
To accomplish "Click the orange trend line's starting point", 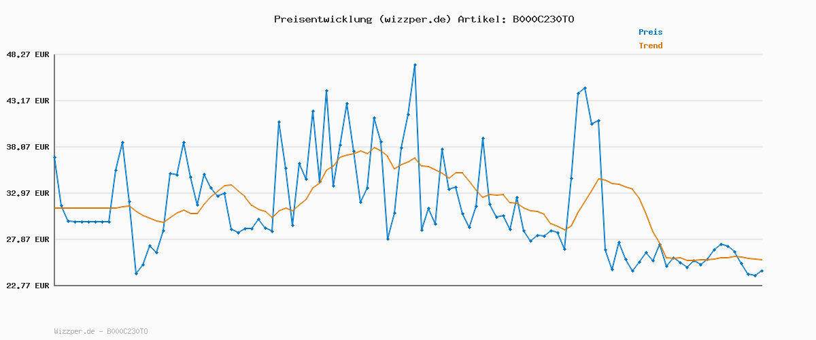I will 54,208.
